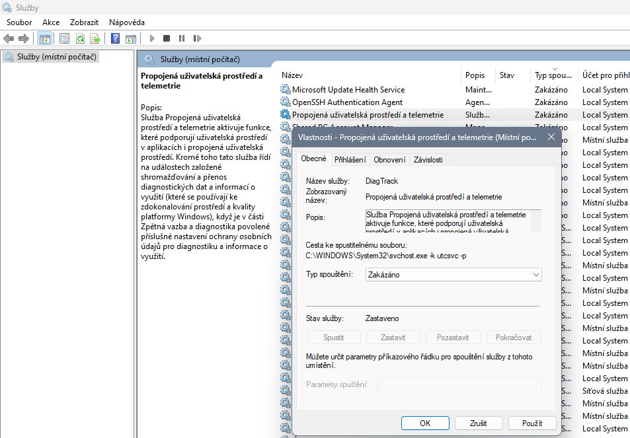This screenshot has height=438, width=630.
Task: Click the gear icon beside Microsoft Update Health Service
Action: [286, 90]
